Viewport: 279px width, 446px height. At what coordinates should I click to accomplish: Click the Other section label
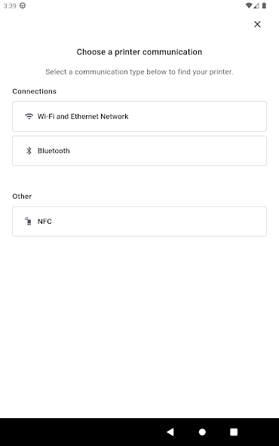pyautogui.click(x=22, y=197)
